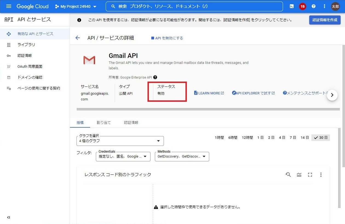Screen dimensions: 345x224
Task: Click API を無効にする button
Action: pyautogui.click(x=167, y=38)
